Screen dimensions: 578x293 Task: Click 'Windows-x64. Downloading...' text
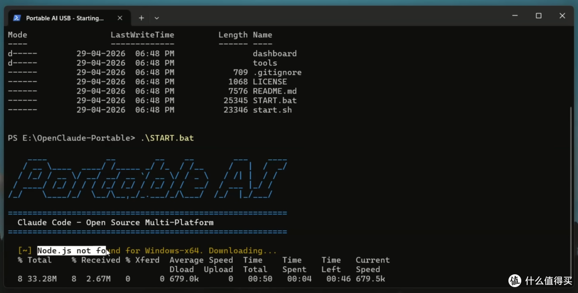click(x=211, y=251)
